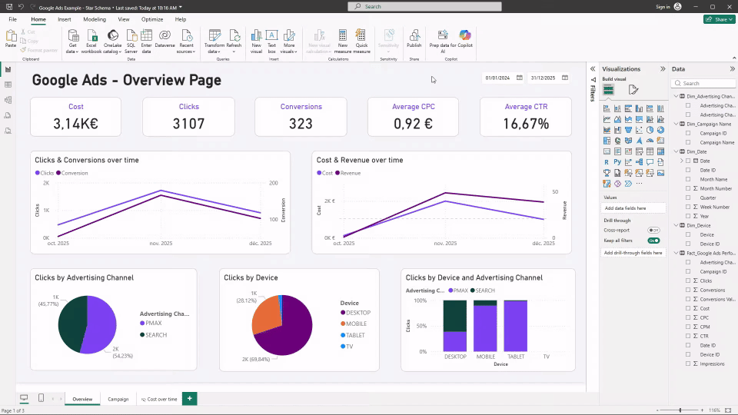Collapse the Dim_Advertising Channel table

676,96
